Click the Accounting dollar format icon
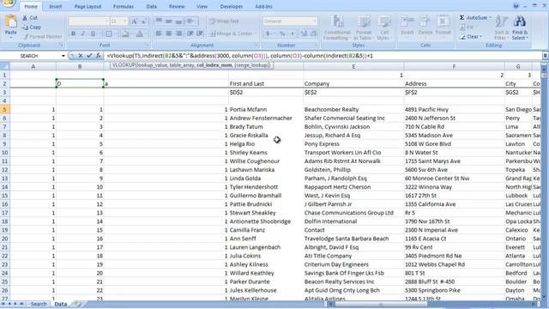Screen dimensions: 549x309 click(x=268, y=33)
